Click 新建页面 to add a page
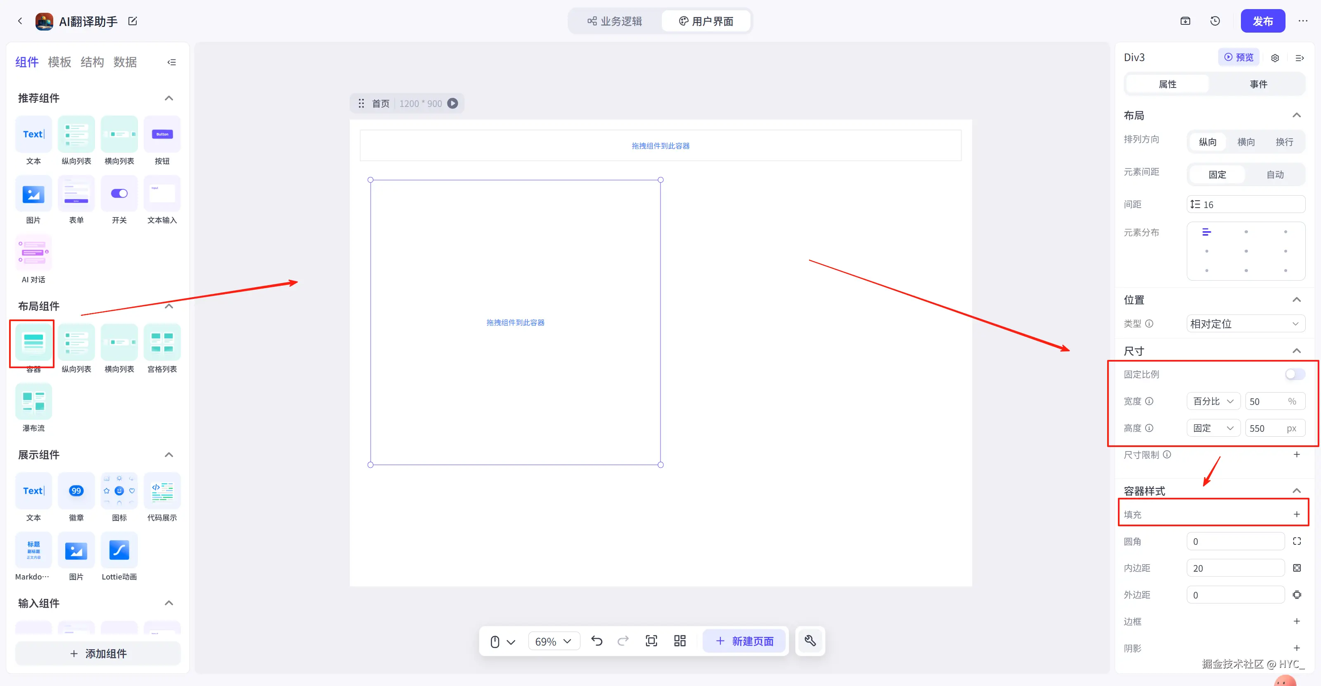The image size is (1321, 686). [744, 641]
